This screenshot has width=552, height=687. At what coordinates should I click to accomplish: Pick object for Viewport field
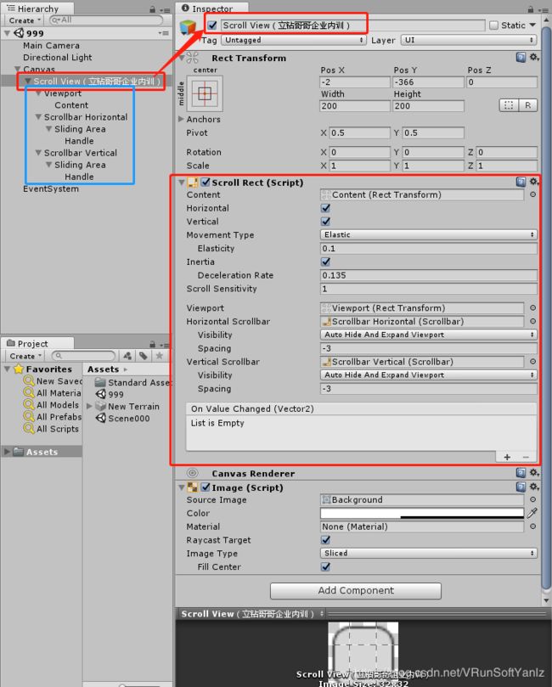(x=532, y=308)
